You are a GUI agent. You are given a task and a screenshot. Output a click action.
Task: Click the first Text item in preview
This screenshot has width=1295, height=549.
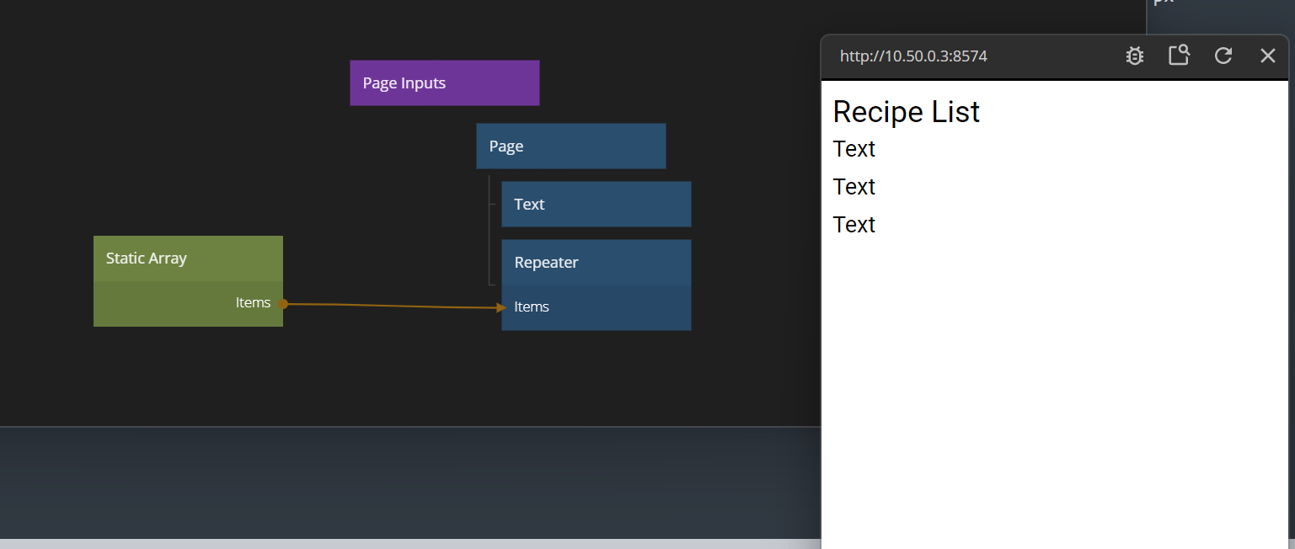pyautogui.click(x=854, y=149)
